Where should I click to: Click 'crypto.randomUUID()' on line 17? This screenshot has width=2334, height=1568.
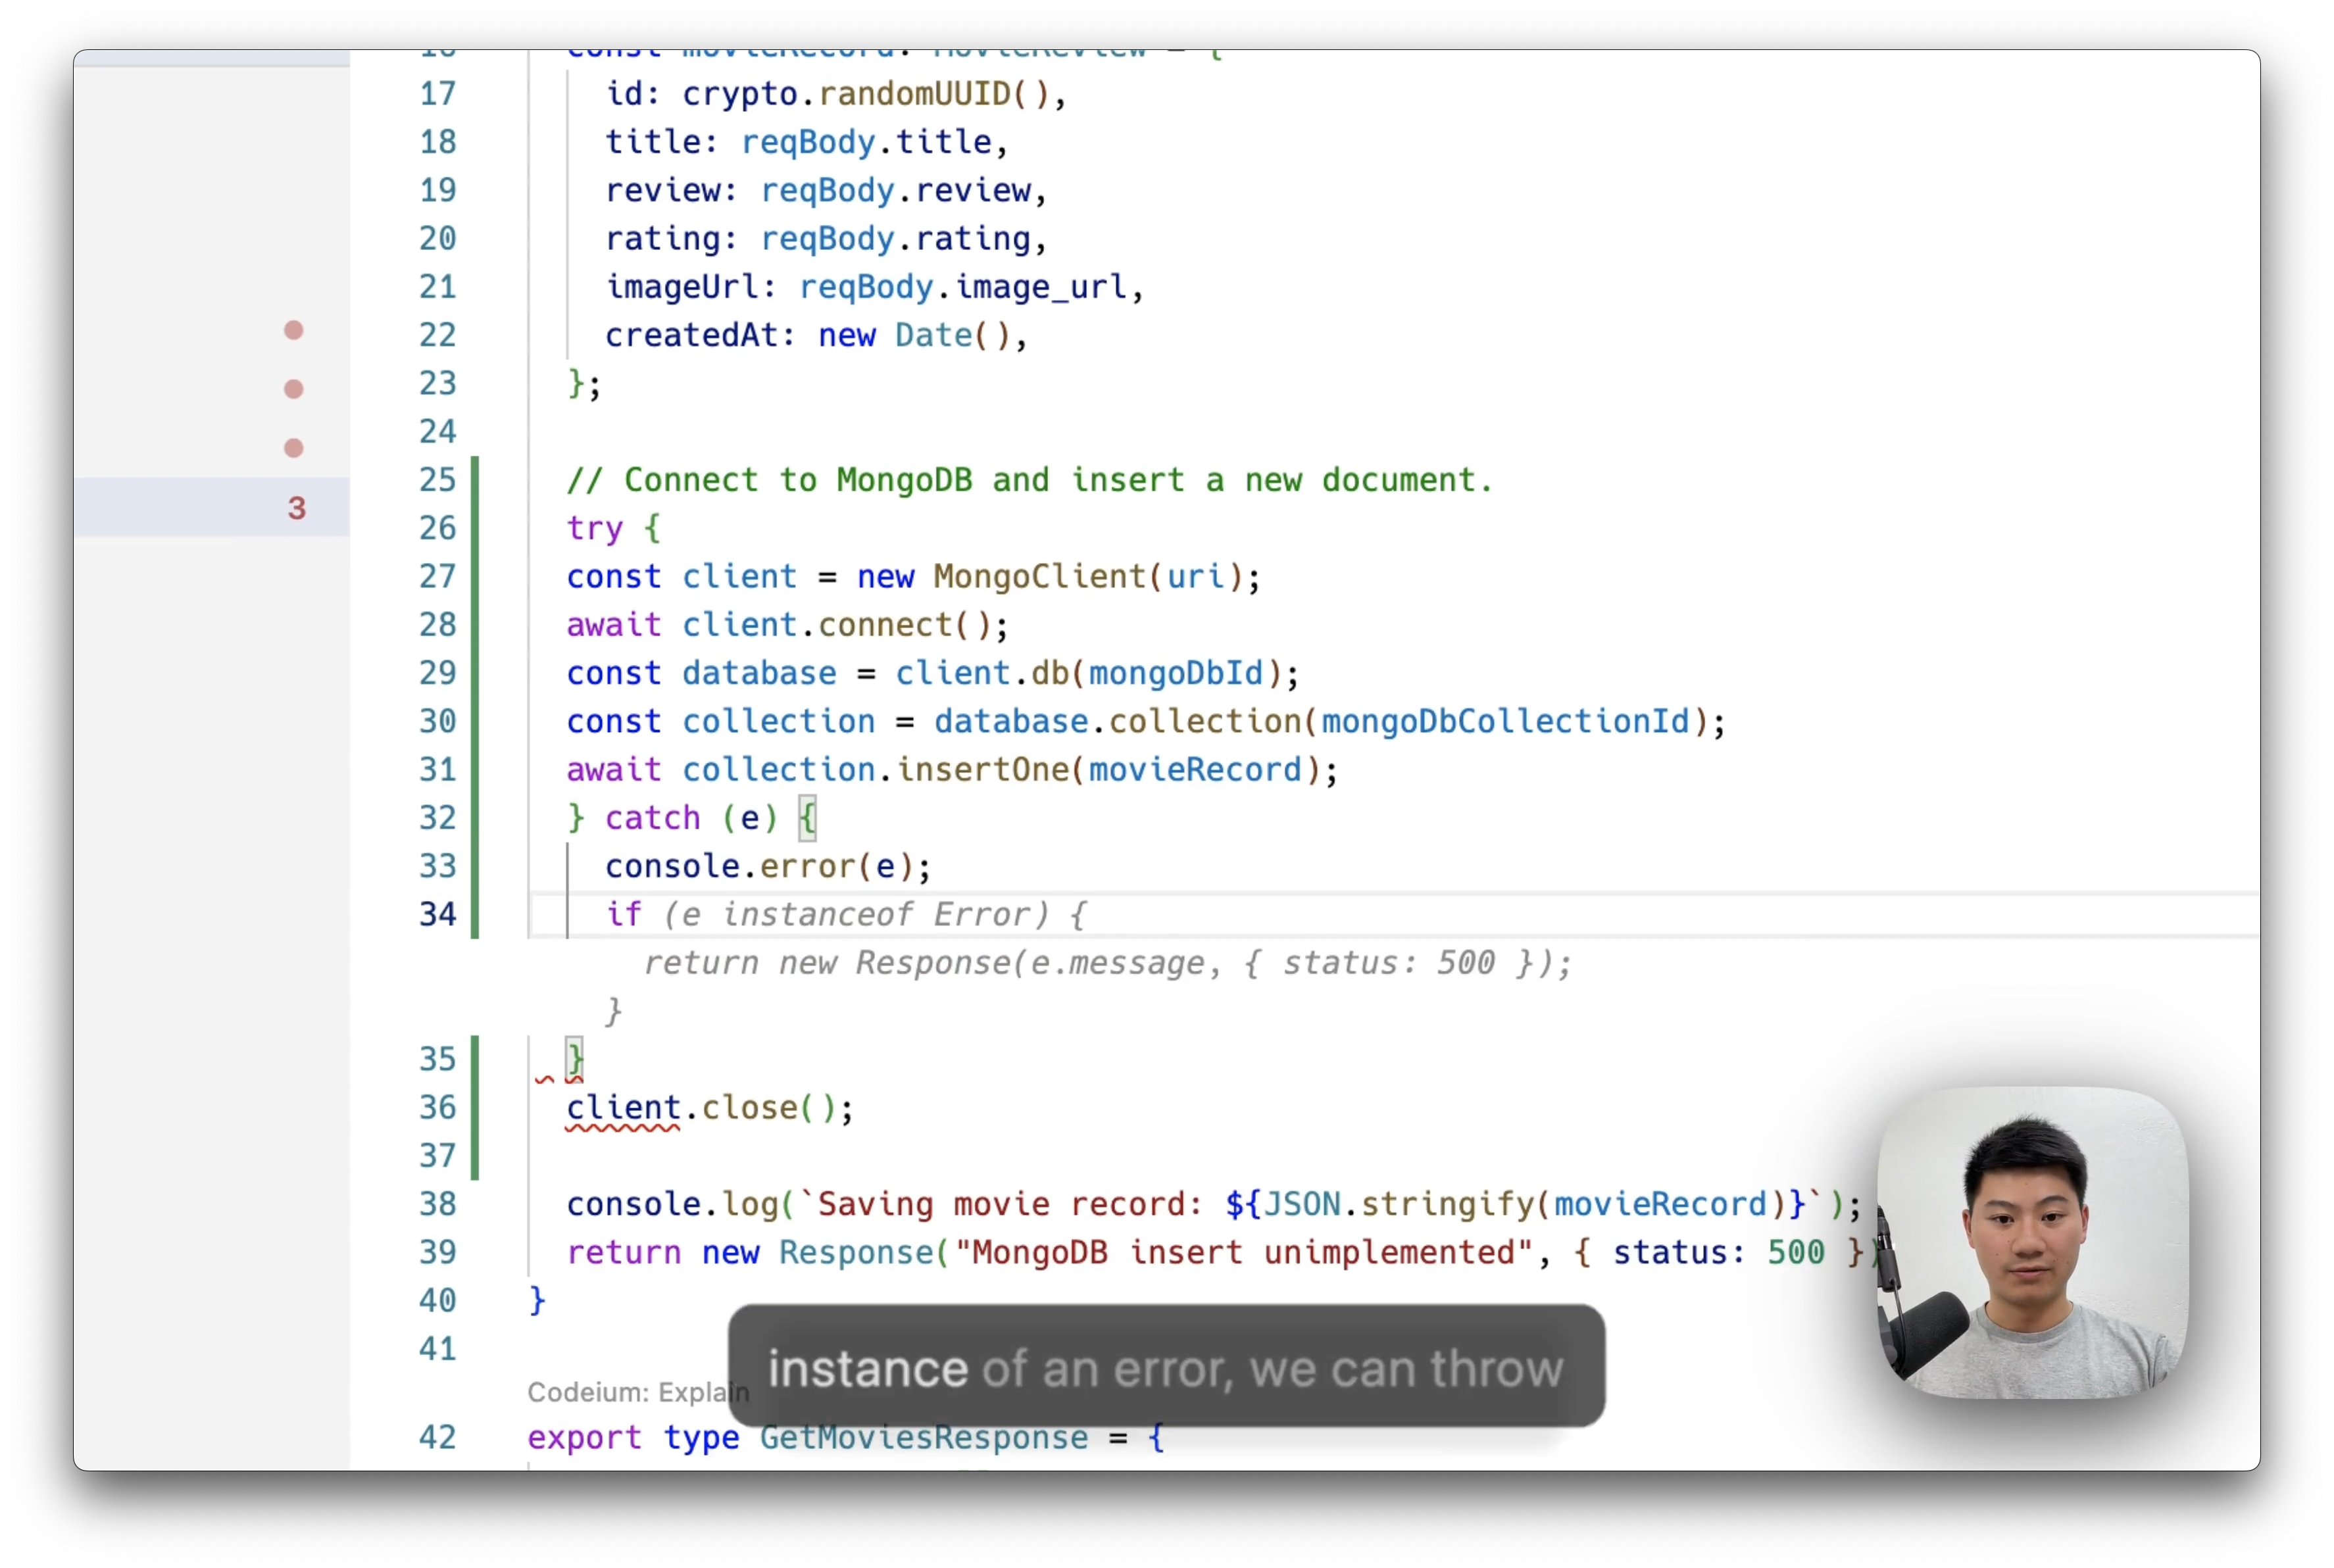point(866,94)
